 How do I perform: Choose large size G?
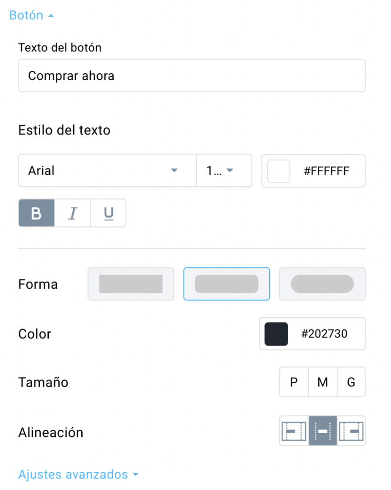click(351, 382)
